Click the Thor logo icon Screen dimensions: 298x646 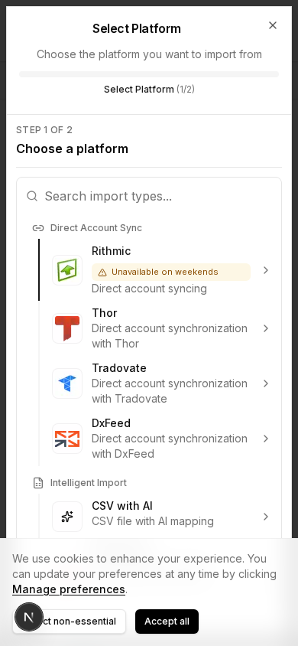tap(67, 328)
